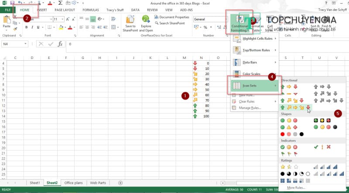The height and width of the screenshot is (193, 349).
Task: Toggle underline formatting
Action: click(38, 28)
